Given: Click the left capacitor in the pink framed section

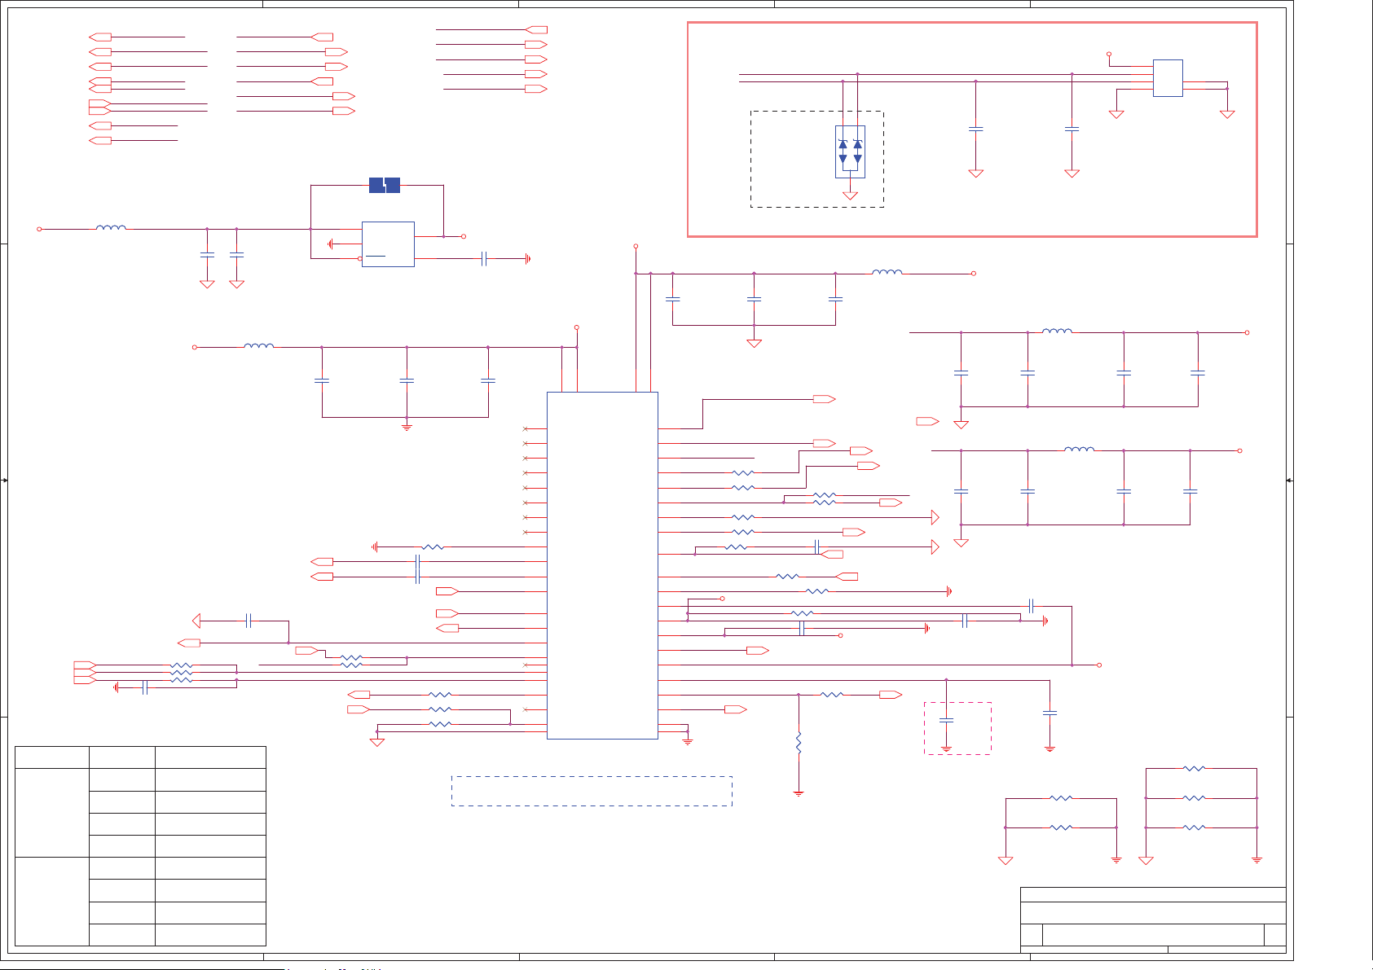Looking at the screenshot, I should tap(975, 129).
